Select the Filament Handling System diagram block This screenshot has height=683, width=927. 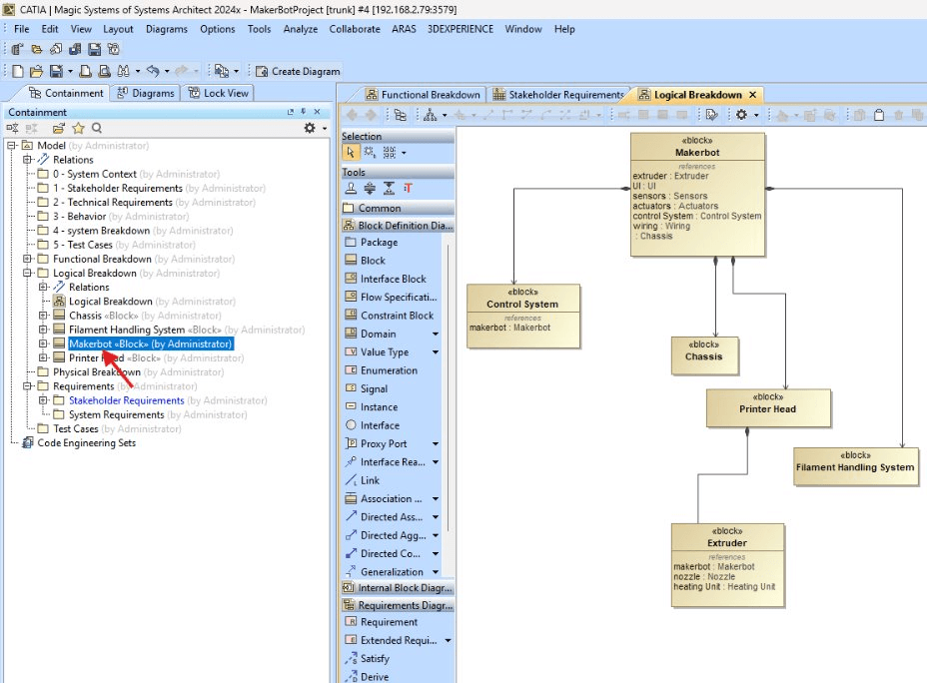coord(855,466)
